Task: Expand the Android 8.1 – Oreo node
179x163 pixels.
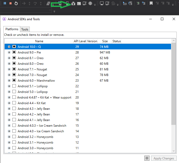Action: pos(9,58)
